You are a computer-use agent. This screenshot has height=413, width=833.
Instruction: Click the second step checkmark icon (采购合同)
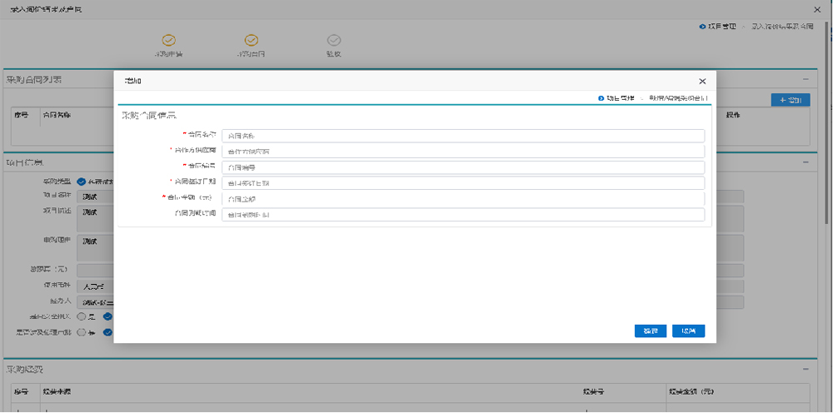[251, 40]
